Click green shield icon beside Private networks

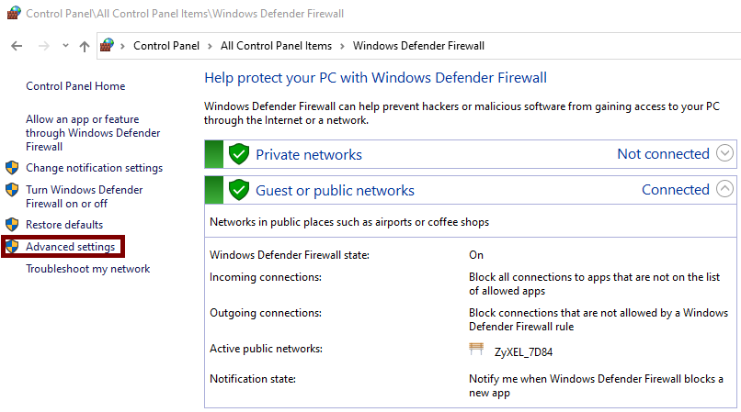pos(239,154)
